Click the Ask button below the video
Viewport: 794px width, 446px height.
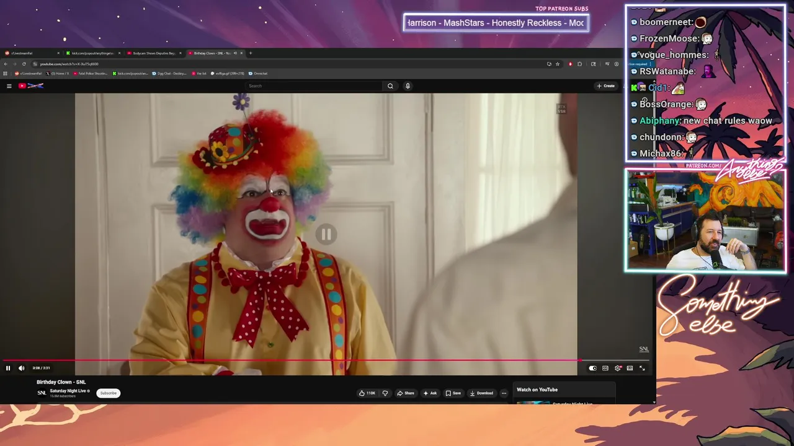tap(430, 393)
